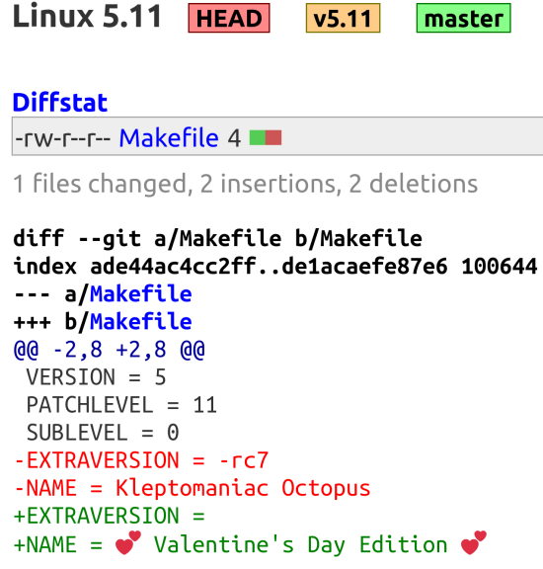Click the removed 'Kleptomaniac Octopus' name line
Viewport: 543px width, 569px height.
tap(193, 488)
